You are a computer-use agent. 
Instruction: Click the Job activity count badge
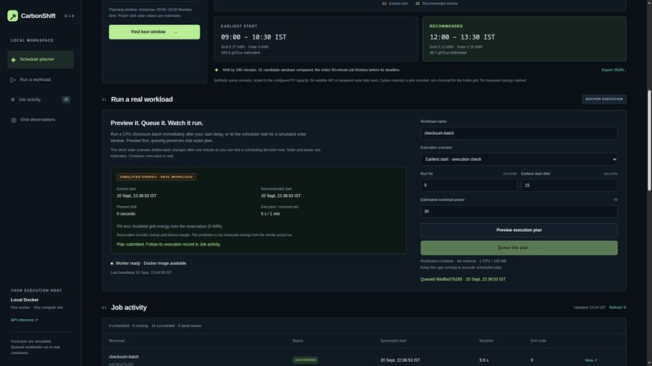pyautogui.click(x=66, y=99)
